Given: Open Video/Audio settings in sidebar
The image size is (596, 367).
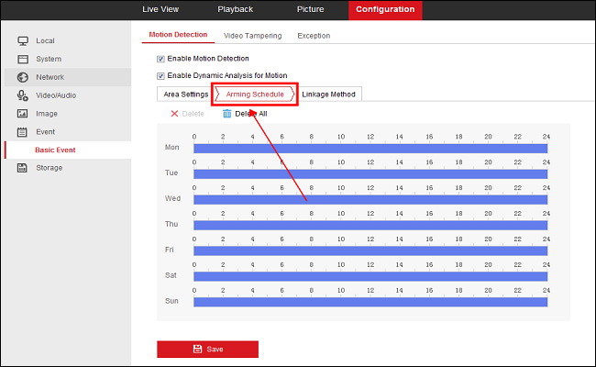Looking at the screenshot, I should pos(56,95).
